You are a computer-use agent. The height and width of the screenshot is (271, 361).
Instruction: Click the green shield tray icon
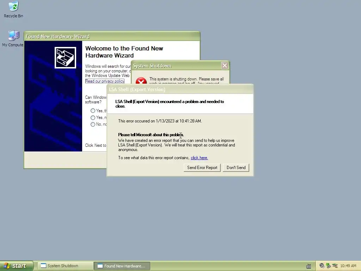[328, 266]
